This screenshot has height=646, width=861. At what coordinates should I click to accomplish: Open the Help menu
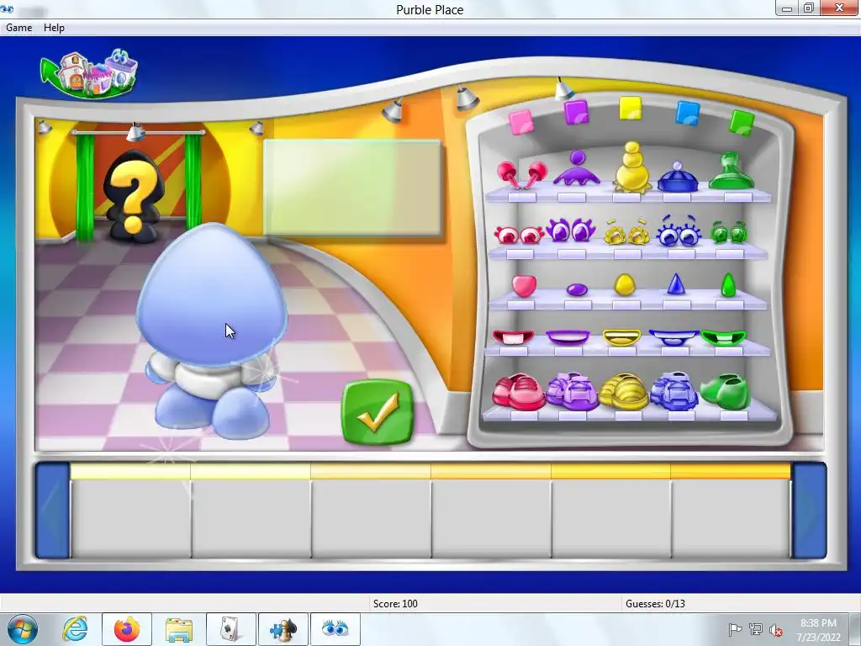(x=54, y=28)
